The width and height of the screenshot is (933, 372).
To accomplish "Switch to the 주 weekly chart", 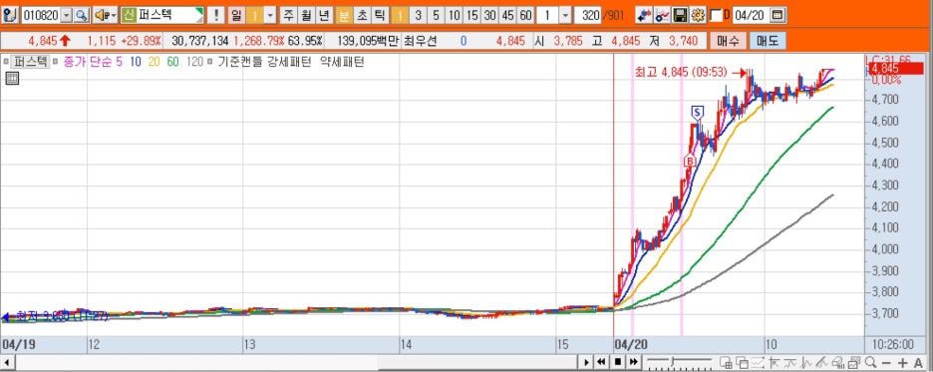I will (x=288, y=15).
